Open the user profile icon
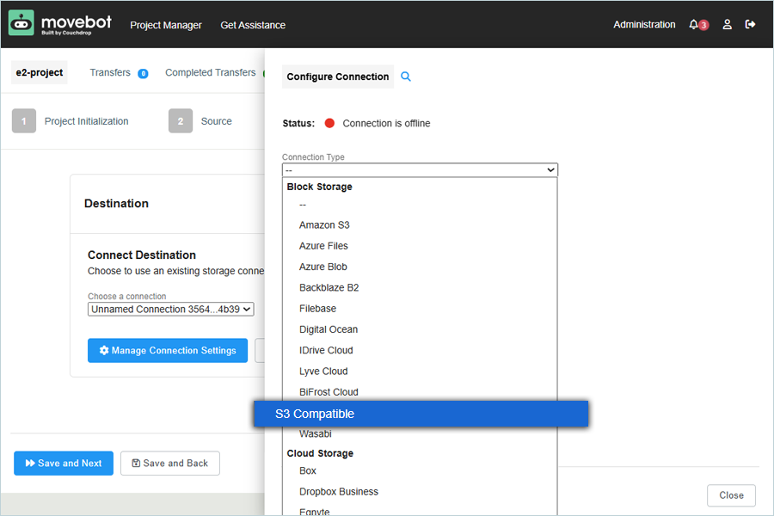This screenshot has height=516, width=774. coord(727,25)
